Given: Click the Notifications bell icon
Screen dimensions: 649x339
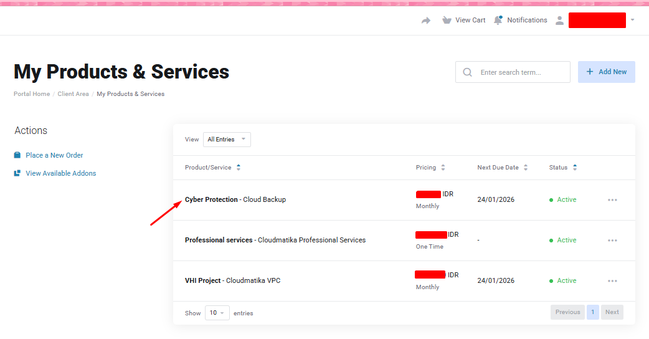Looking at the screenshot, I should (498, 20).
